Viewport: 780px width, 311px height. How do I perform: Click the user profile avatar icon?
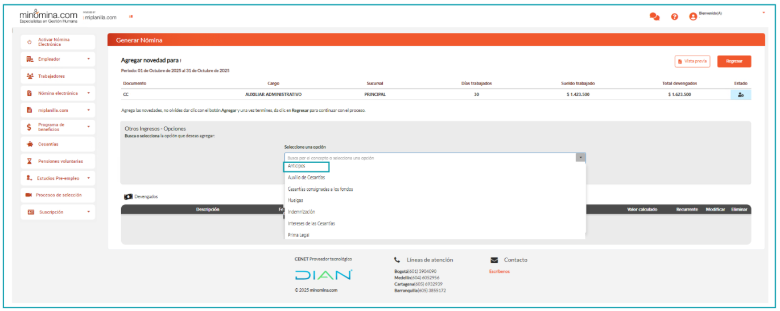pos(693,17)
